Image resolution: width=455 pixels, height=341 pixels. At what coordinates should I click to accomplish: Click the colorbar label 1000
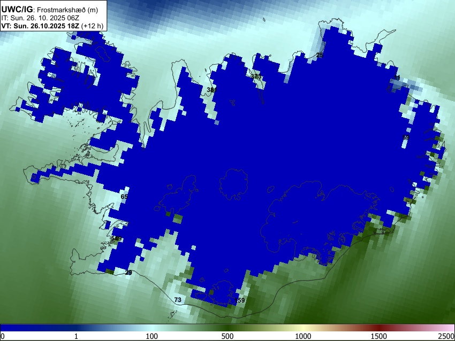click(x=303, y=336)
